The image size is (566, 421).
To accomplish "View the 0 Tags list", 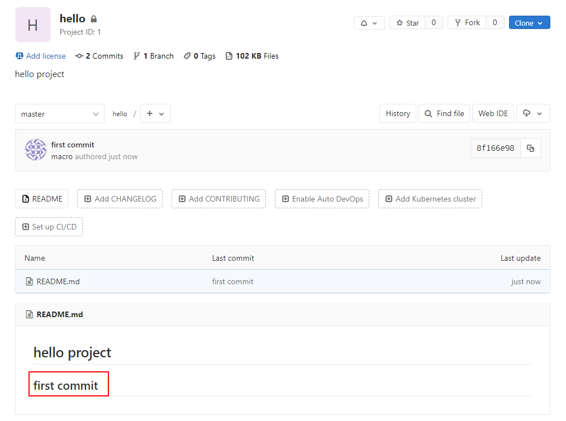I will click(x=199, y=56).
